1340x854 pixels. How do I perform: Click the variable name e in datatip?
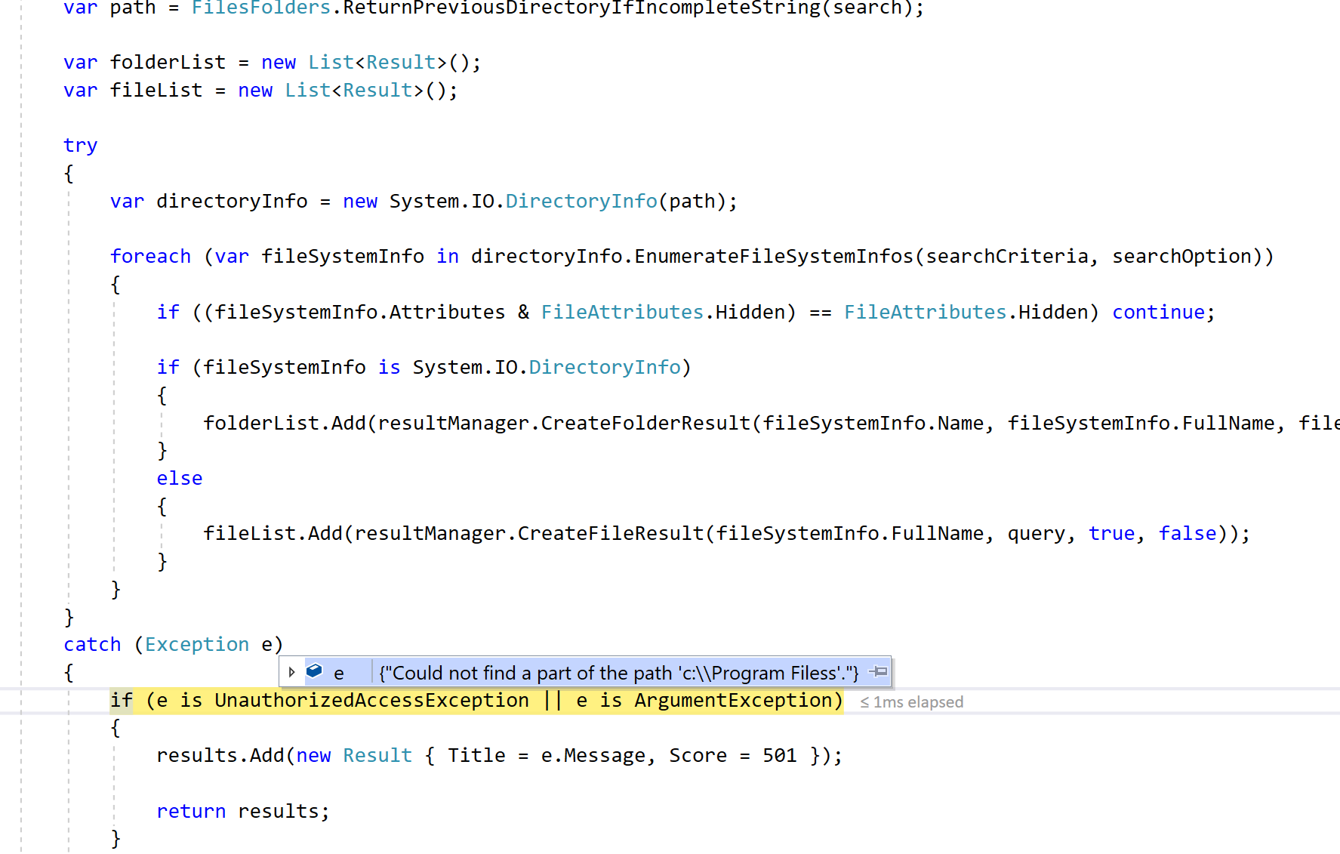(x=339, y=673)
